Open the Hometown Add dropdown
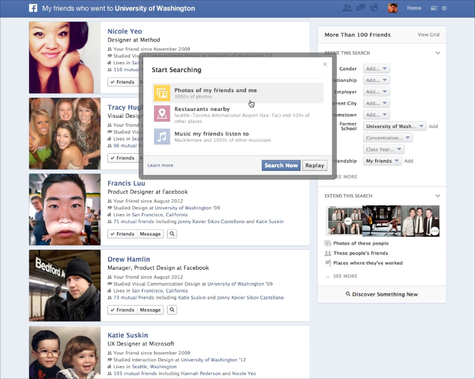 coord(376,115)
